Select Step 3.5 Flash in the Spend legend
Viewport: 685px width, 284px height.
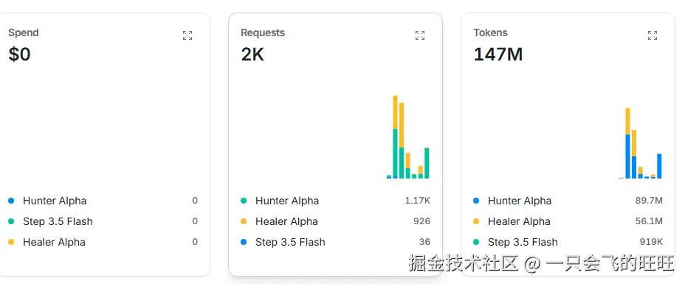[x=58, y=221]
